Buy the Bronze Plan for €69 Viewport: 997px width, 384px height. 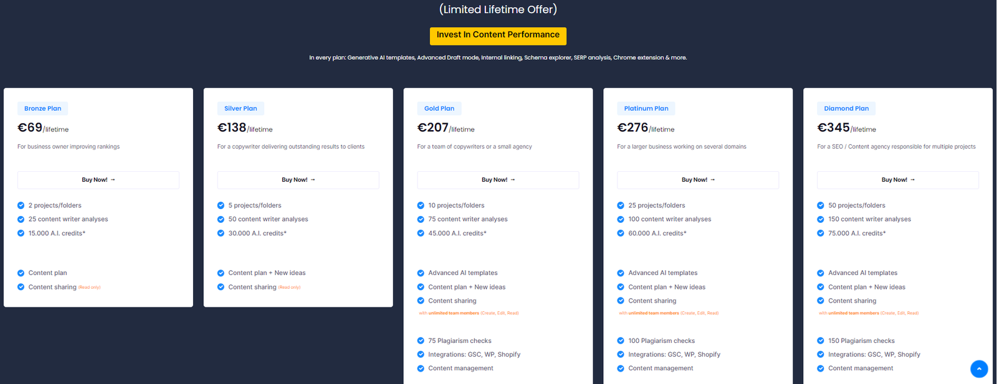tap(98, 180)
